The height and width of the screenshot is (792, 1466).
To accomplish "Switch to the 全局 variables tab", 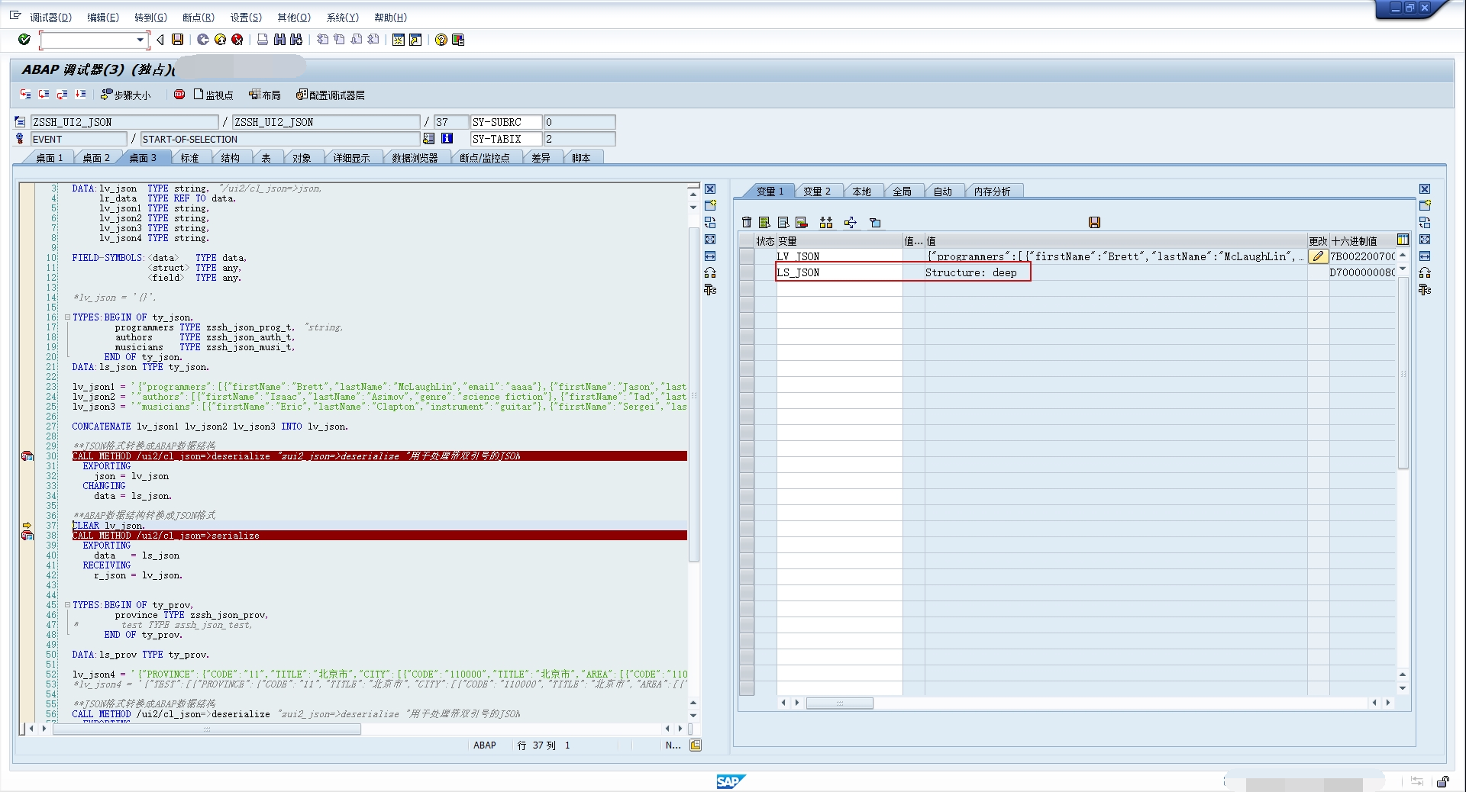I will tap(902, 192).
